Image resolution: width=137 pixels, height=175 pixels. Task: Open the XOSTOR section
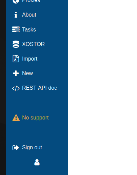coord(33,44)
